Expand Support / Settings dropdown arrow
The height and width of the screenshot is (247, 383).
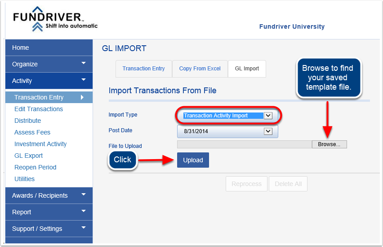pyautogui.click(x=84, y=228)
